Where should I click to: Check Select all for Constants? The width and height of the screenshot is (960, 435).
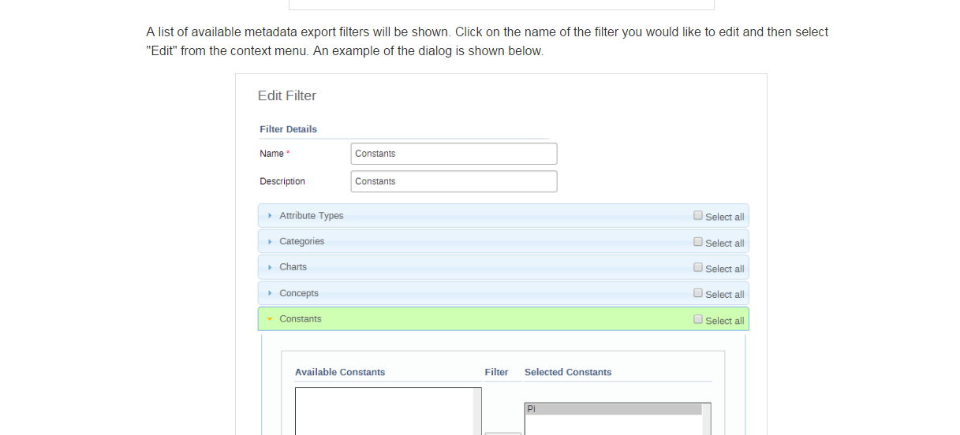coord(698,319)
